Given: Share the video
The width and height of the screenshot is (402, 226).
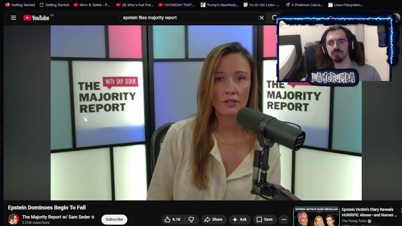Looking at the screenshot, I should point(213,219).
